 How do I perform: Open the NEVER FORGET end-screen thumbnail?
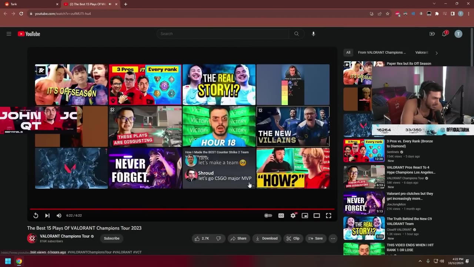tap(145, 168)
